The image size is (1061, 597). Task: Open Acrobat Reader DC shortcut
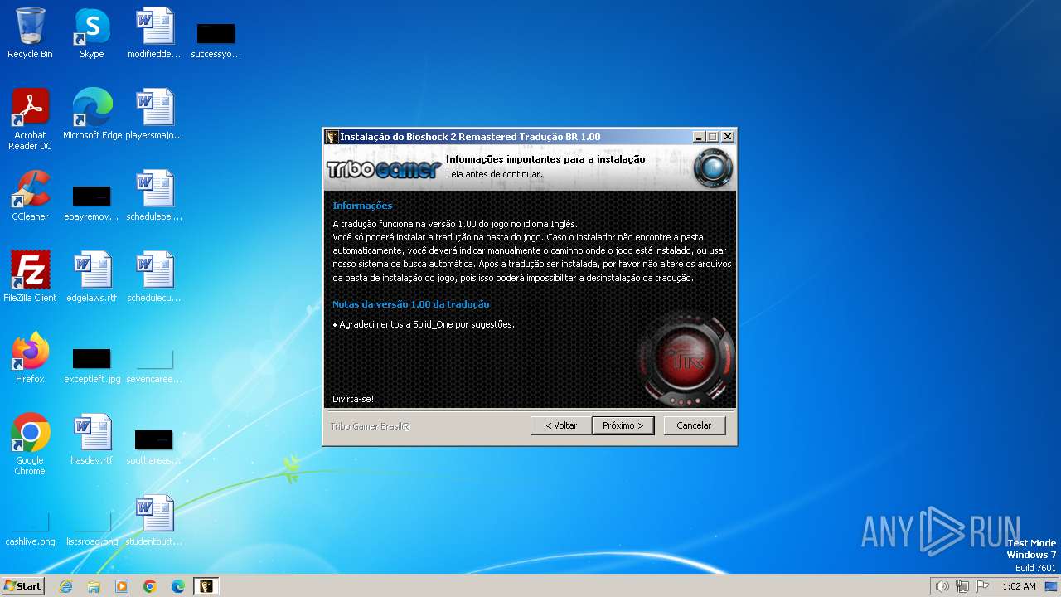(30, 119)
